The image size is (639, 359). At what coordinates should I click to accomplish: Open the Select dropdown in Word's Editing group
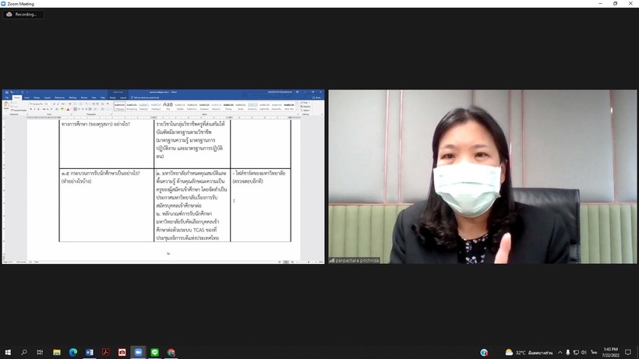(x=305, y=111)
